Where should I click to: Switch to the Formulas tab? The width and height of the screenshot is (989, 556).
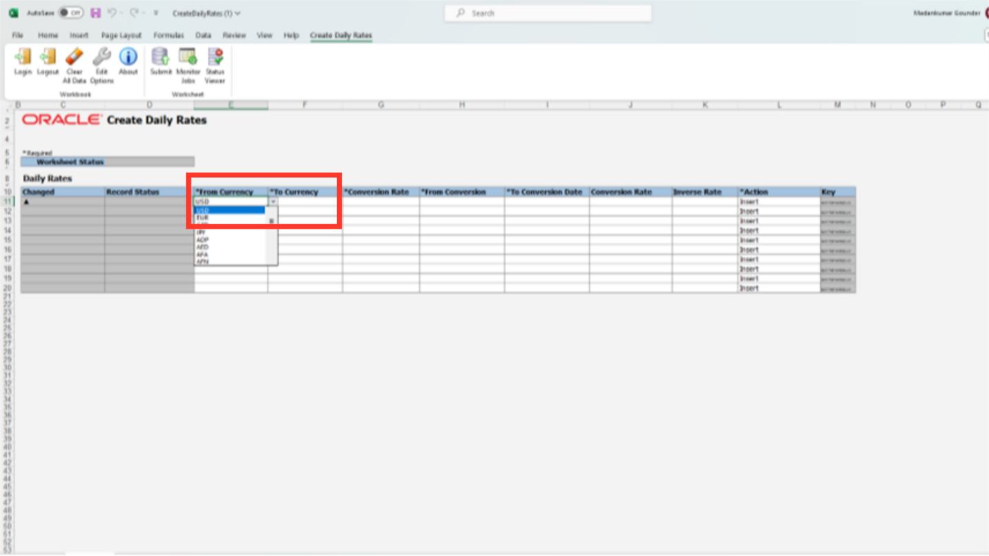coord(169,35)
